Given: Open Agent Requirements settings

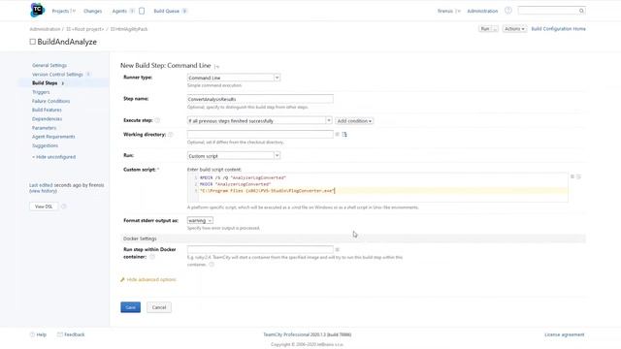Looking at the screenshot, I should click(x=53, y=137).
